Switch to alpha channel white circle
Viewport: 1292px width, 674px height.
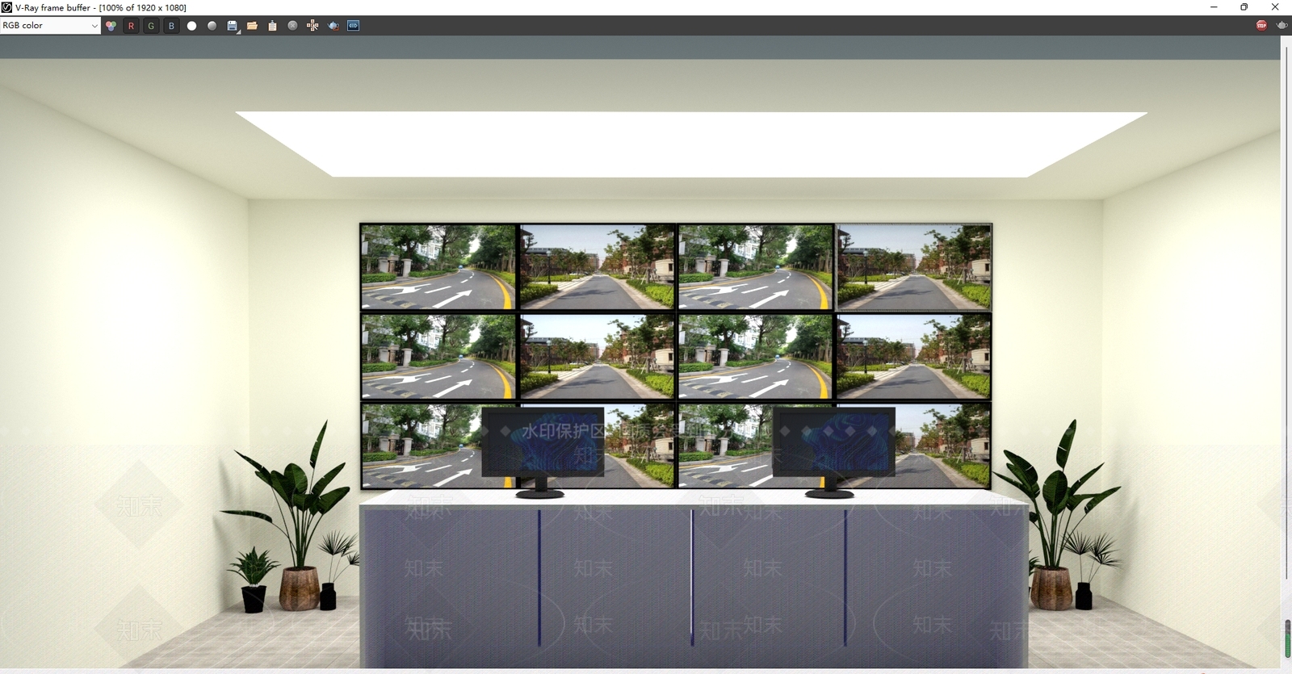tap(191, 26)
